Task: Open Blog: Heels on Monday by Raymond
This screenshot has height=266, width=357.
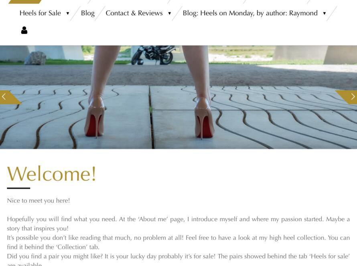Action: (x=250, y=13)
